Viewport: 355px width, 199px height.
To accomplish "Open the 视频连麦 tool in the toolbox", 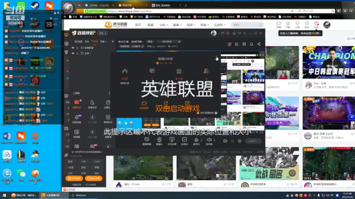I will (x=76, y=119).
